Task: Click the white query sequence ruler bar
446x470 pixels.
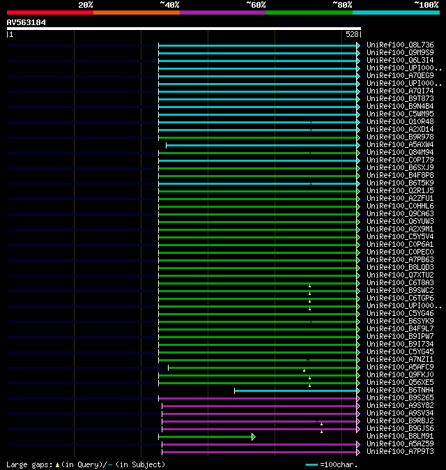Action: 184,29
